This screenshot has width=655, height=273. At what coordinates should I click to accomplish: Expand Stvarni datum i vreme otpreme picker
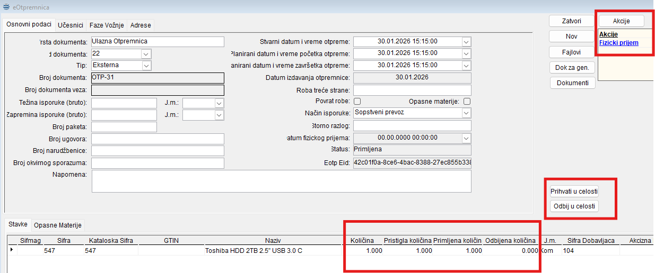[x=466, y=42]
